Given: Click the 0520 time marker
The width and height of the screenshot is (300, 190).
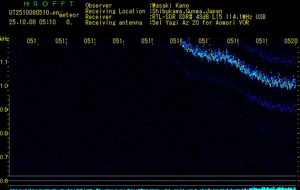Looking at the screenshot, I should click(x=291, y=41).
